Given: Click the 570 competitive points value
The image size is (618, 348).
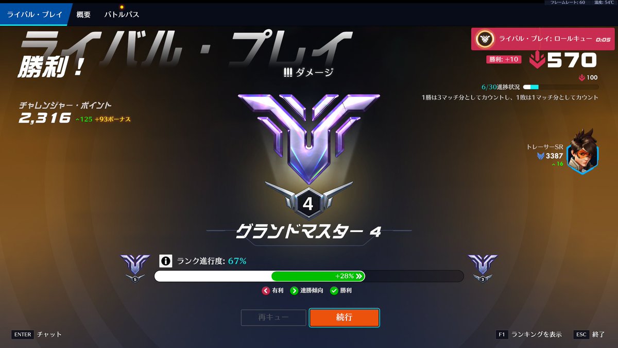Looking at the screenshot, I should click(572, 61).
